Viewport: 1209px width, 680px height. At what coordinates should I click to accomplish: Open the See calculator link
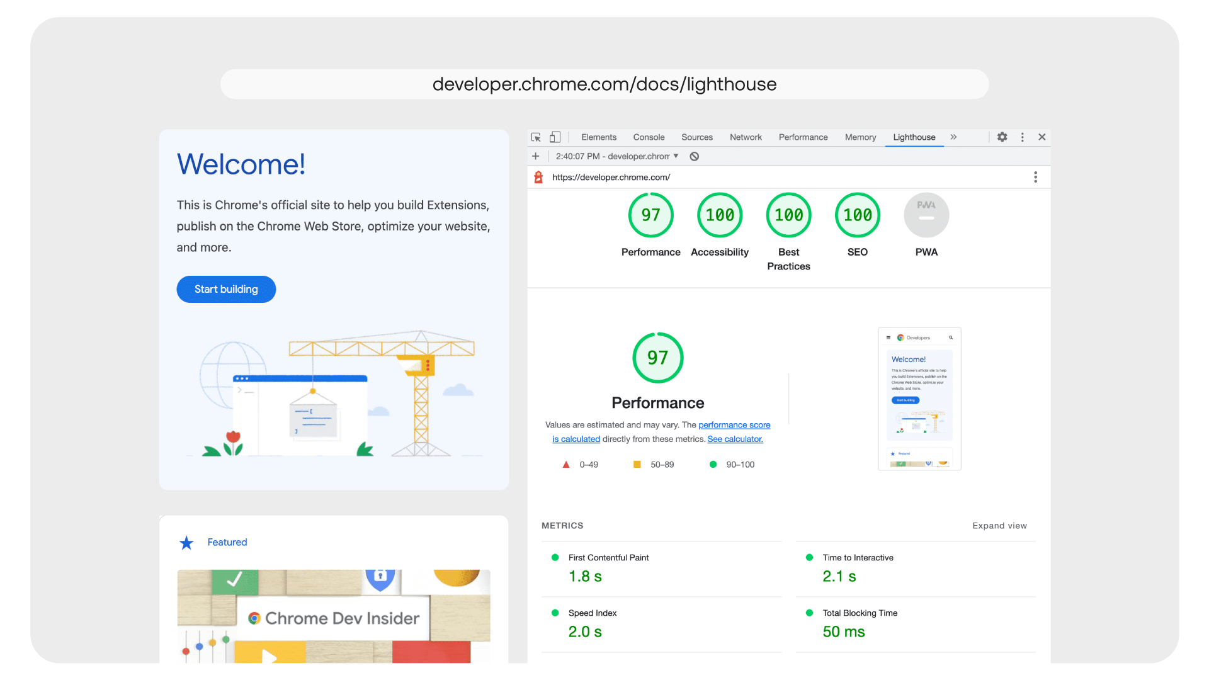pyautogui.click(x=735, y=439)
